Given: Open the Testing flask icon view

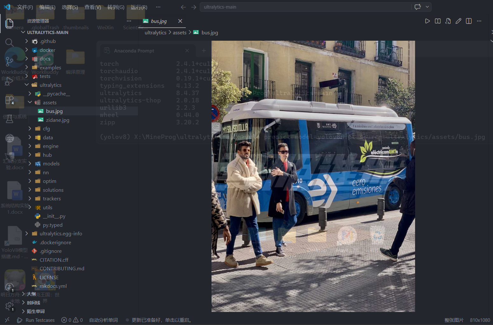Looking at the screenshot, I should tap(9, 119).
